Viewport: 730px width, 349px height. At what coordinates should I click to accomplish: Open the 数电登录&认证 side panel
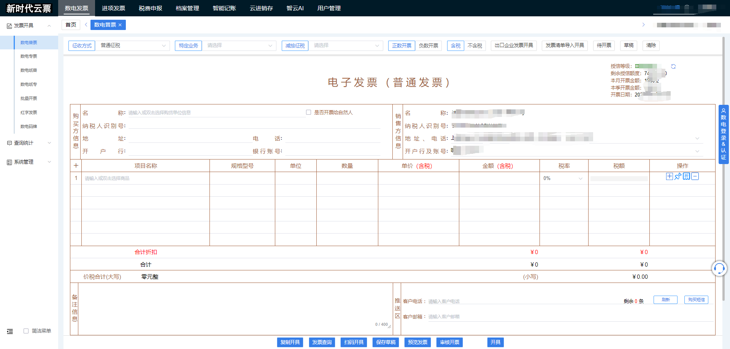pos(724,134)
